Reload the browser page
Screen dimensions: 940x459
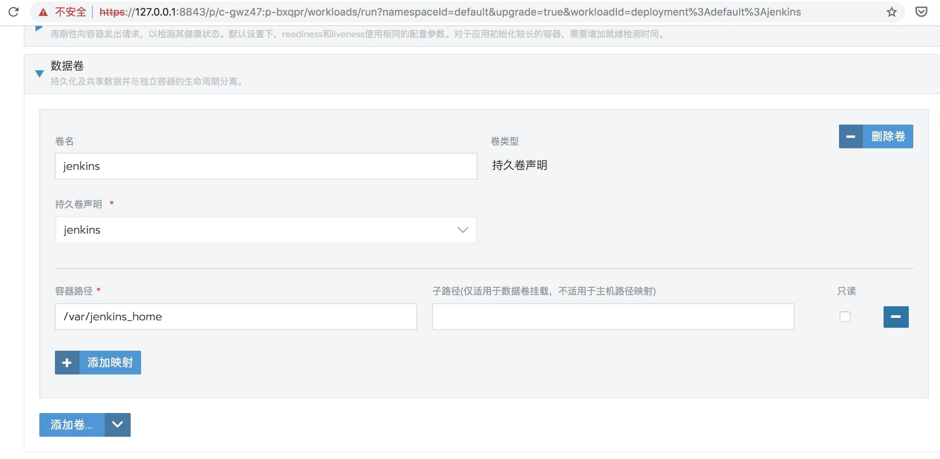13,12
